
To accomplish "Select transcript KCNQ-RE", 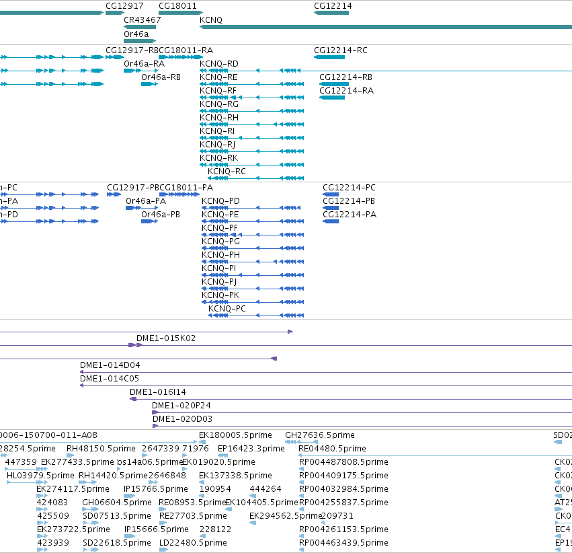I will click(x=218, y=77).
